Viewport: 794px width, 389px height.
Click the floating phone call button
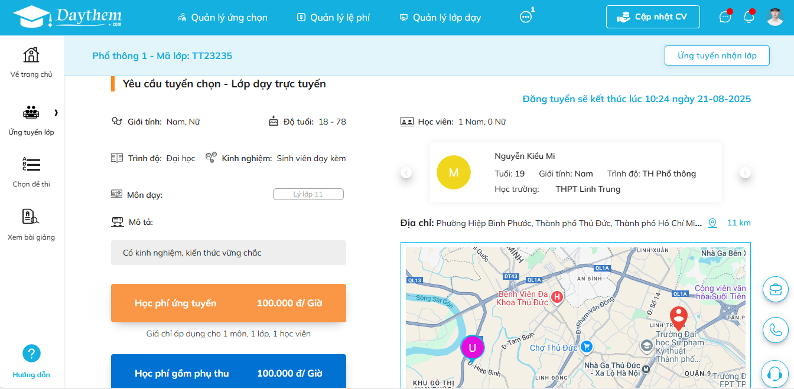click(775, 330)
